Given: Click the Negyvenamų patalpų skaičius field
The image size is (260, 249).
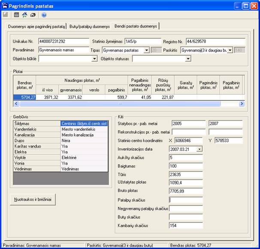Looking at the screenshot, I should 186,209.
